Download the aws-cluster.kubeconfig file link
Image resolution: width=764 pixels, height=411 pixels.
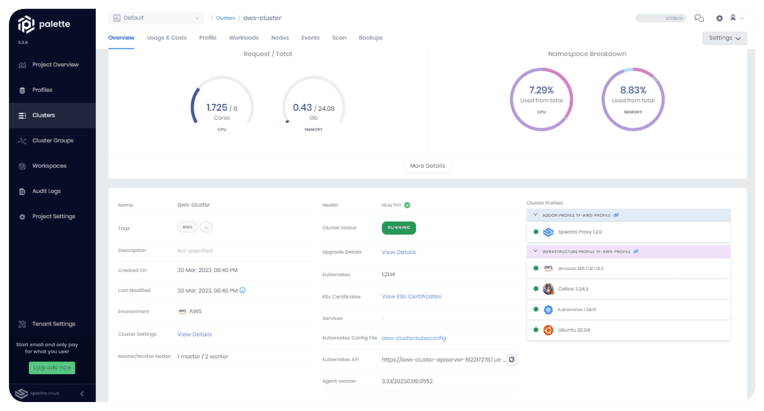point(414,338)
